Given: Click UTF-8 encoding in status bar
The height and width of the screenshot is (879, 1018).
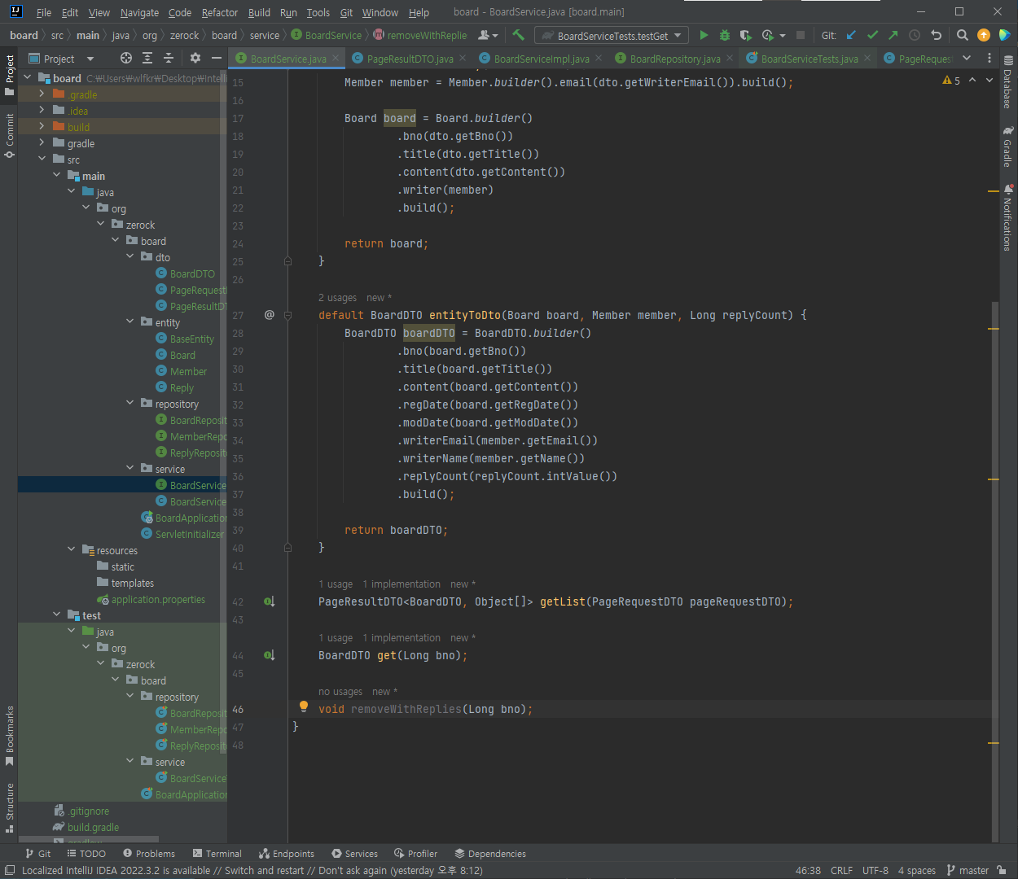Looking at the screenshot, I should coord(875,870).
